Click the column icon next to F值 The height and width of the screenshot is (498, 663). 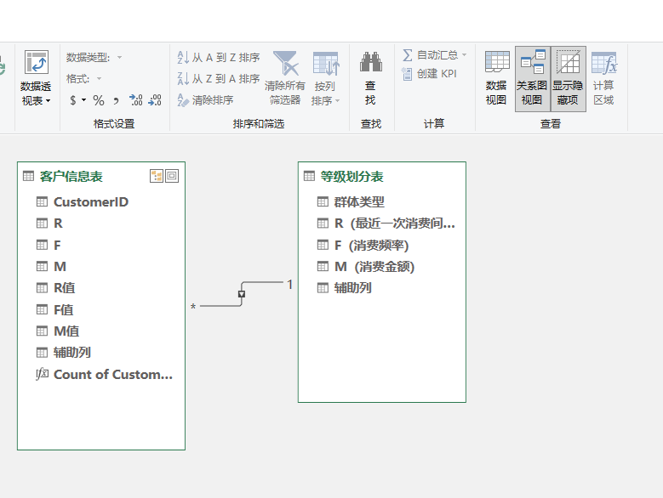tap(42, 310)
